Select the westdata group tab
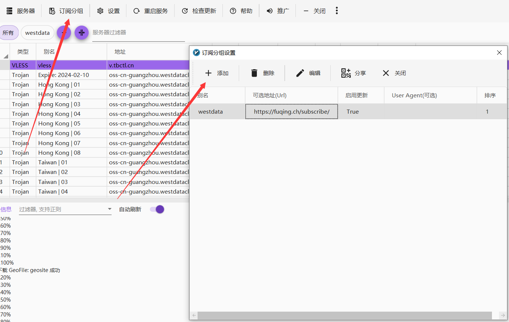Screen dimensions: 509x322 point(37,33)
